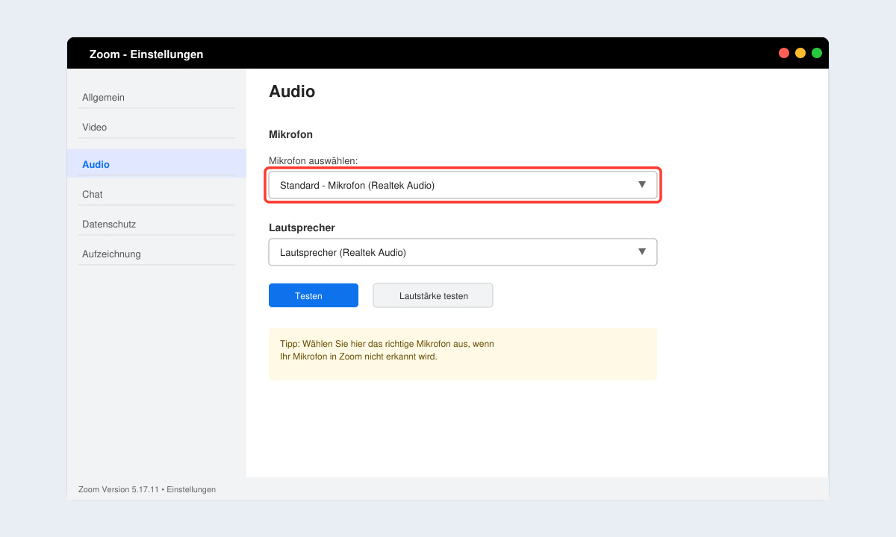Click the Lautsprecher section label
This screenshot has width=896, height=537.
click(x=302, y=227)
